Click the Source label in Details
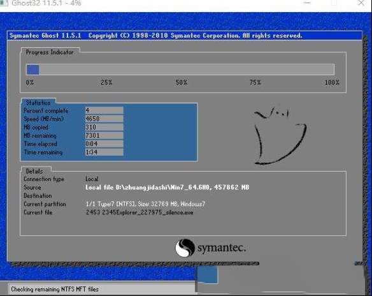Screen dimensions: 372x296 point(32,187)
